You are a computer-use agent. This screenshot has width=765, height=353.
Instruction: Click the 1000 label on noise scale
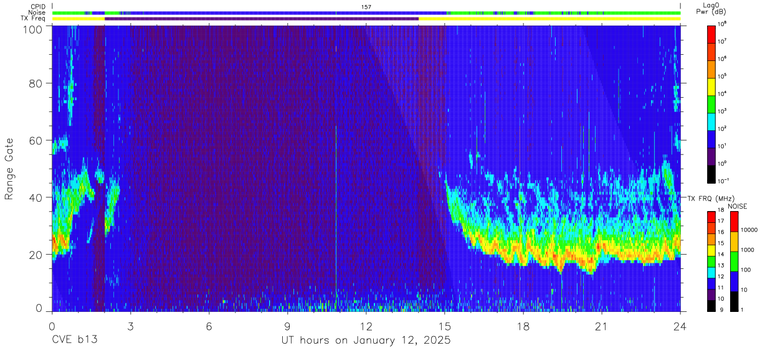(748, 251)
